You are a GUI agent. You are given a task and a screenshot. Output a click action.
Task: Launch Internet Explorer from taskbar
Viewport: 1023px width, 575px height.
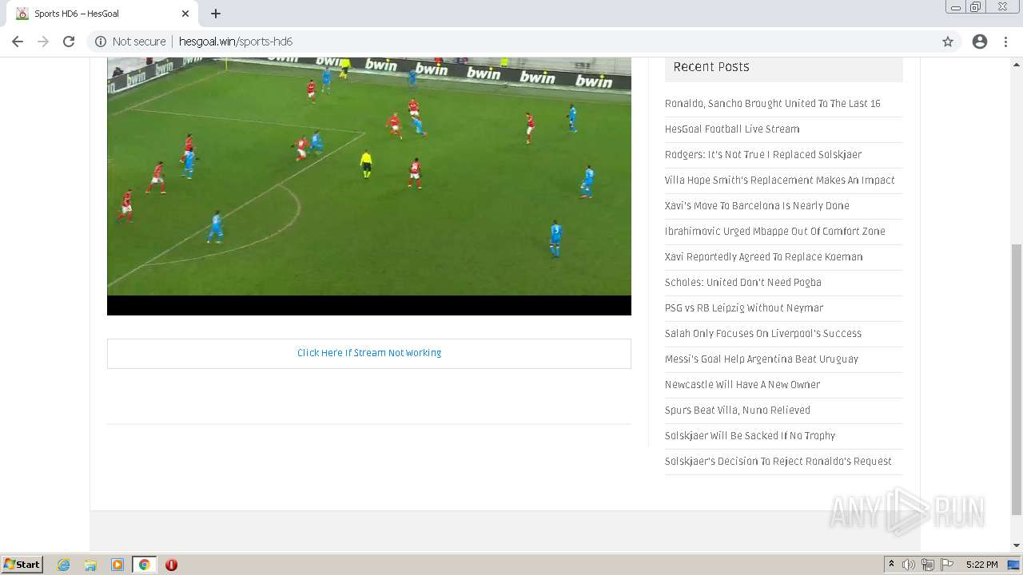coord(64,565)
